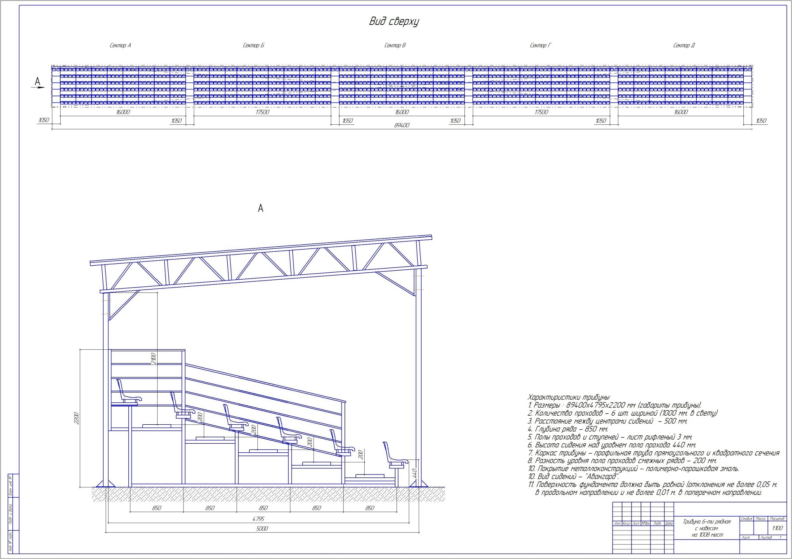Click the 'Характиристики трибуны' heading
Screen dimensions: 792x559
(x=568, y=397)
